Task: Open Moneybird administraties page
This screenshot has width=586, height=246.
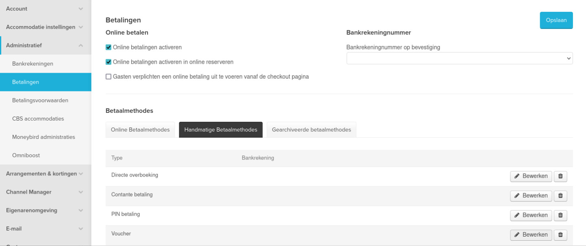Action: 44,137
